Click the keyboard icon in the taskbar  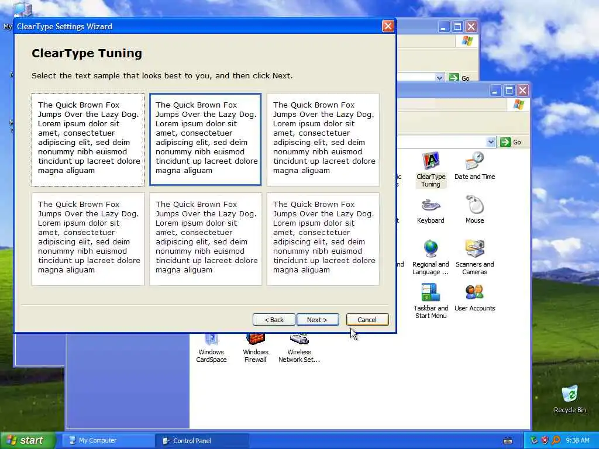pyautogui.click(x=508, y=441)
